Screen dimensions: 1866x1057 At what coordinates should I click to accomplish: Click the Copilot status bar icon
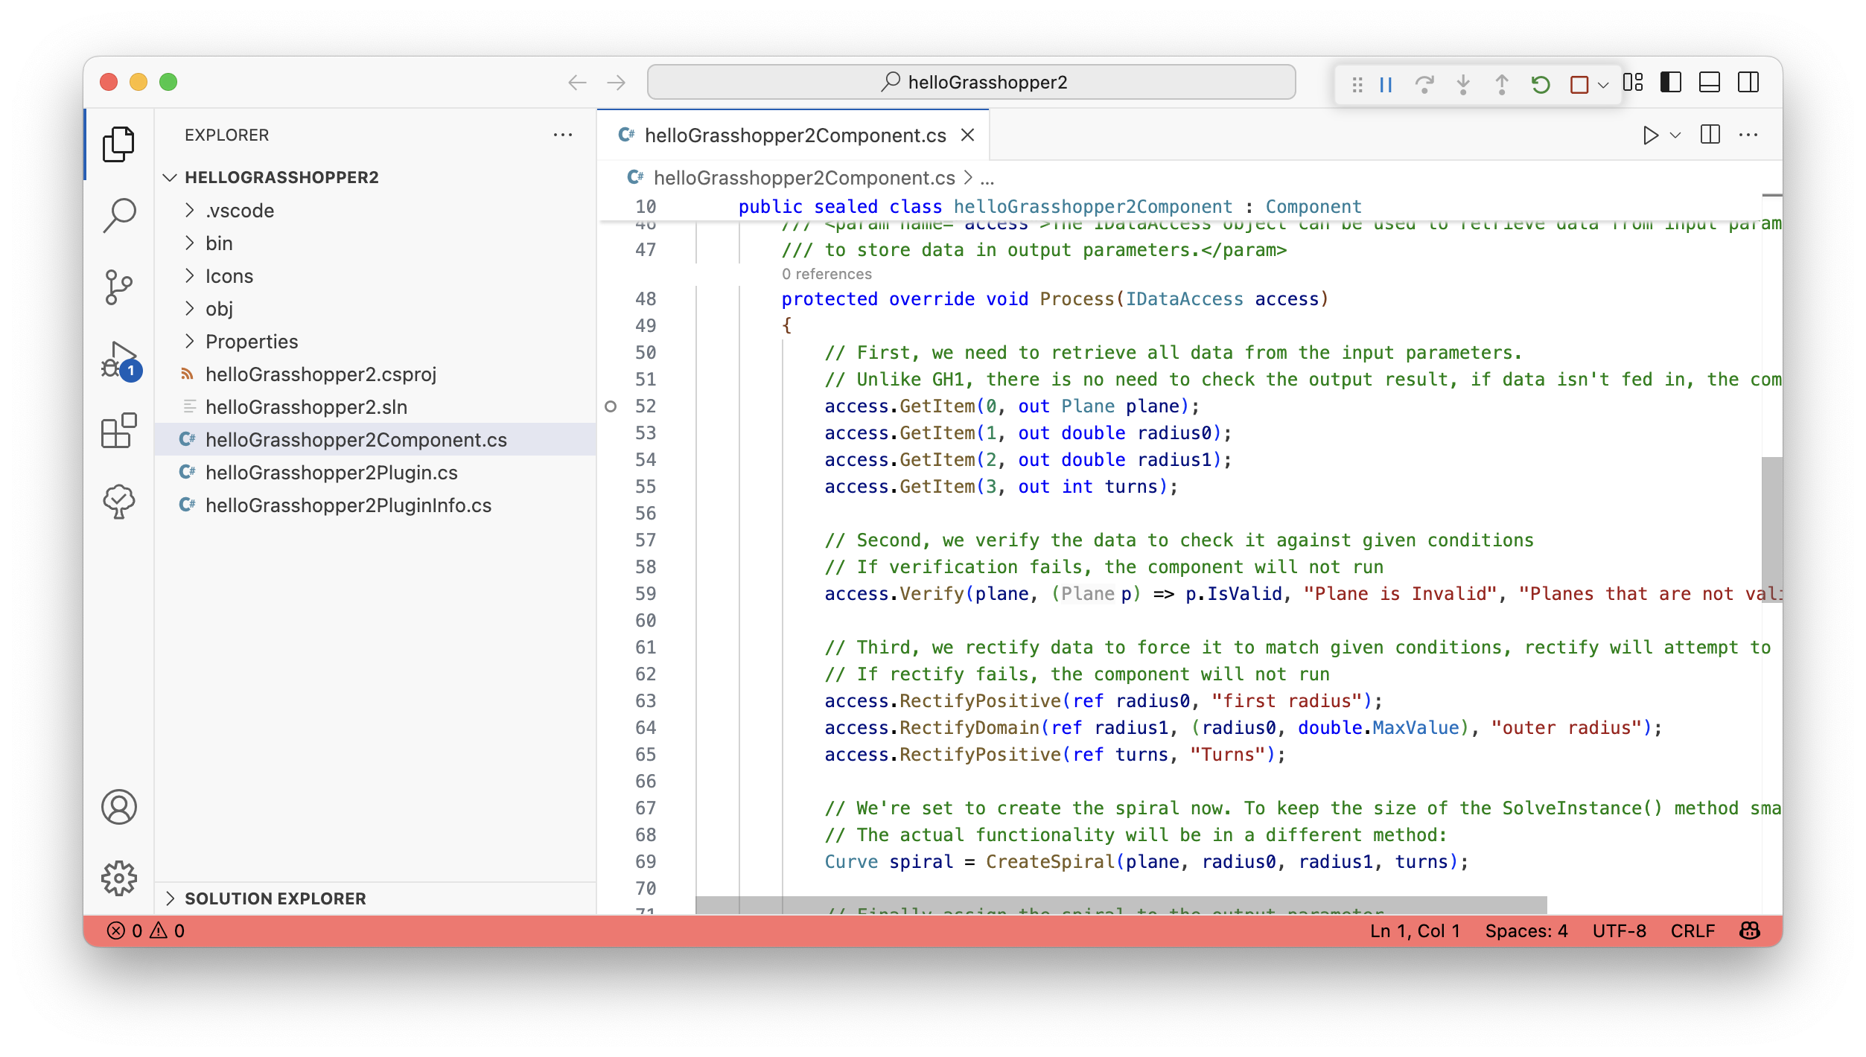pyautogui.click(x=1750, y=930)
